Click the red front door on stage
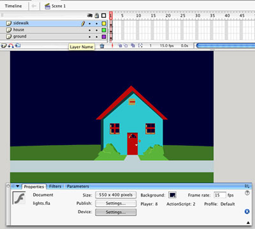 click(x=133, y=144)
